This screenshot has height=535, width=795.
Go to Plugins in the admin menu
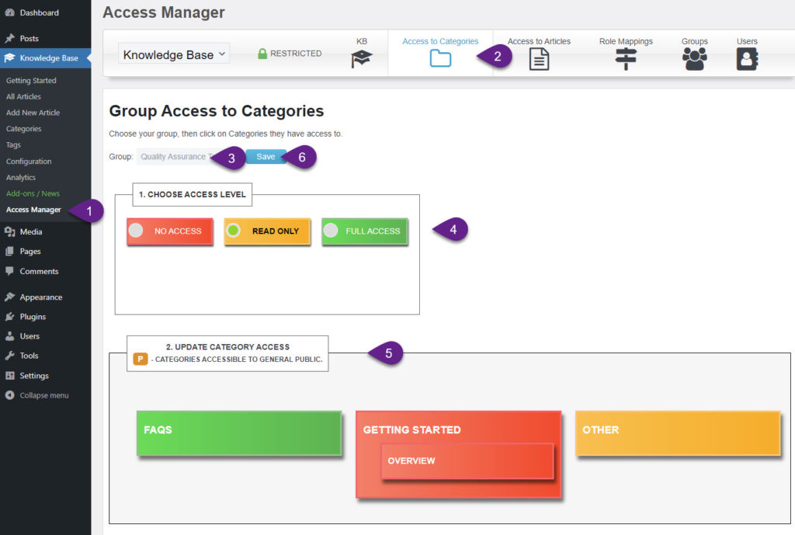coord(33,317)
